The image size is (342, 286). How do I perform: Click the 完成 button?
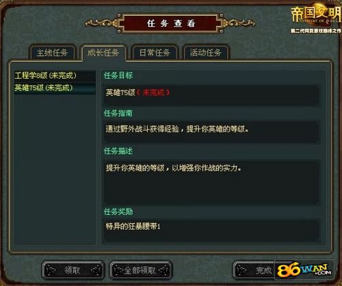[254, 270]
